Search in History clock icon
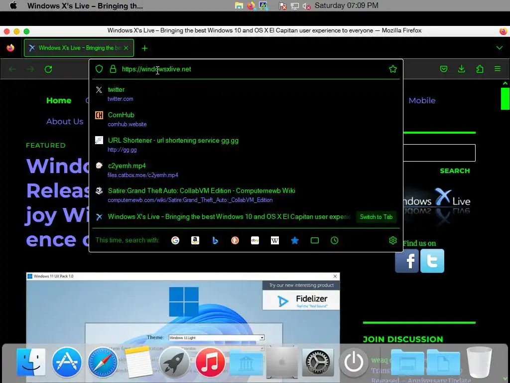The image size is (510, 383). point(334,240)
